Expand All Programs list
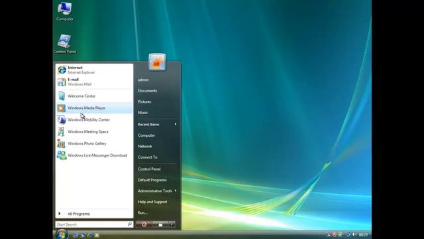 94,214
